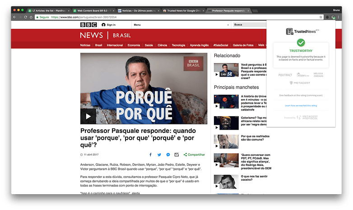Click the green trustworthy checkmark badge
353x210 pixels.
click(301, 42)
